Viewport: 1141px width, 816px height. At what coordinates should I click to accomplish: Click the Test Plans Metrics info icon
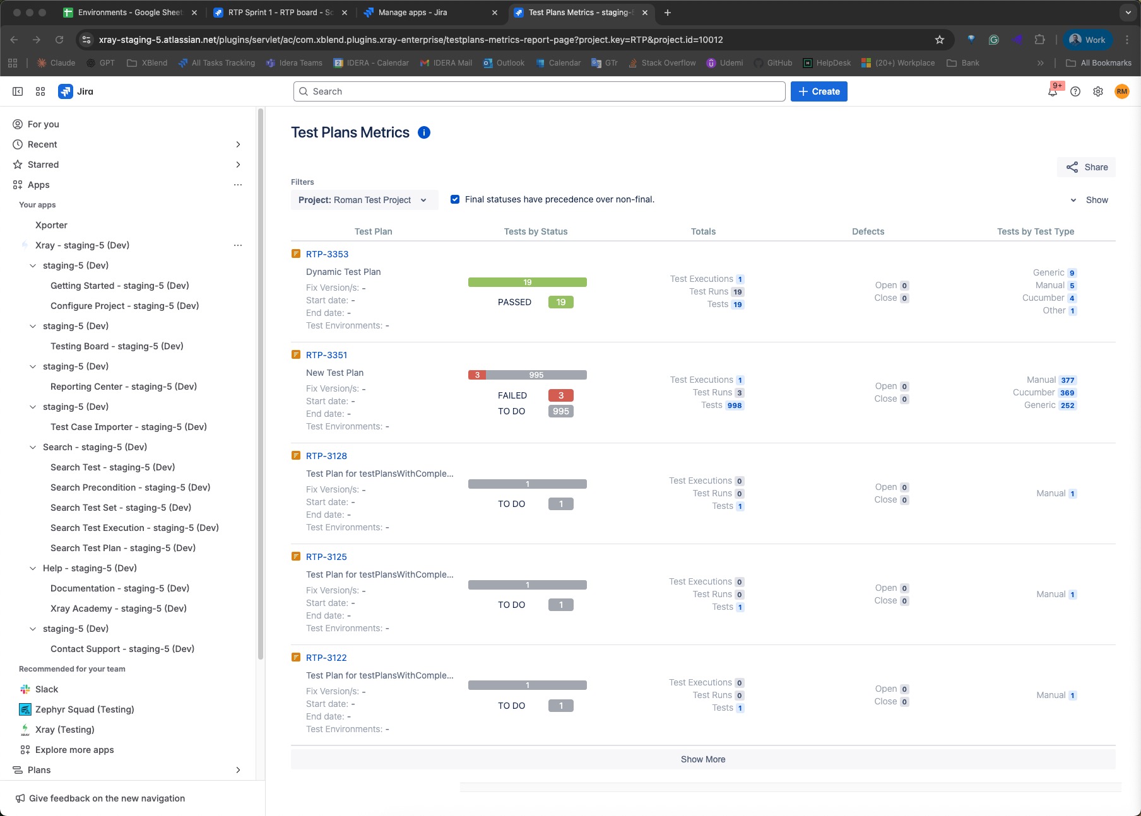pyautogui.click(x=424, y=132)
